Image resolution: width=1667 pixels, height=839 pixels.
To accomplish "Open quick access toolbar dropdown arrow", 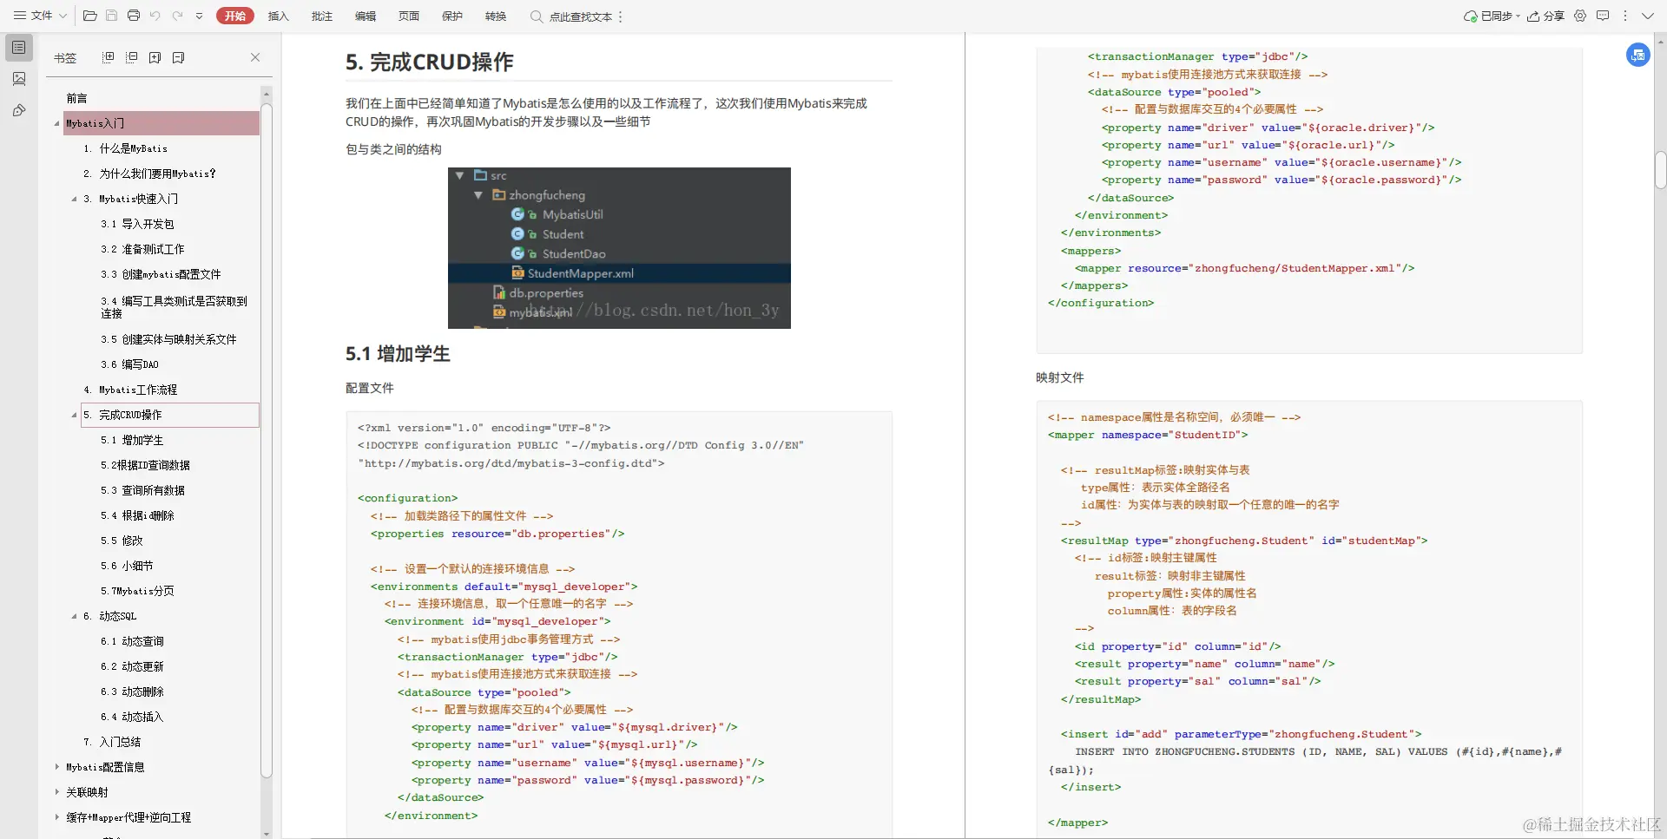I will pyautogui.click(x=199, y=16).
